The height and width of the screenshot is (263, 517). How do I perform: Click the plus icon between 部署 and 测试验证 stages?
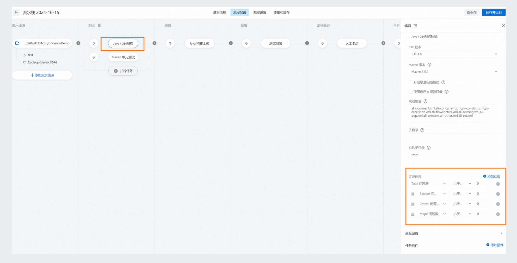coord(307,43)
